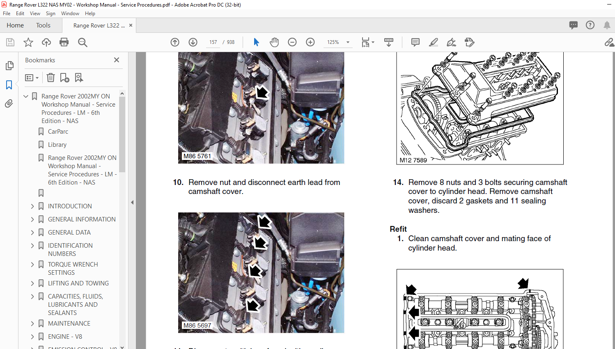Print the document
The height and width of the screenshot is (349, 615).
coord(64,42)
